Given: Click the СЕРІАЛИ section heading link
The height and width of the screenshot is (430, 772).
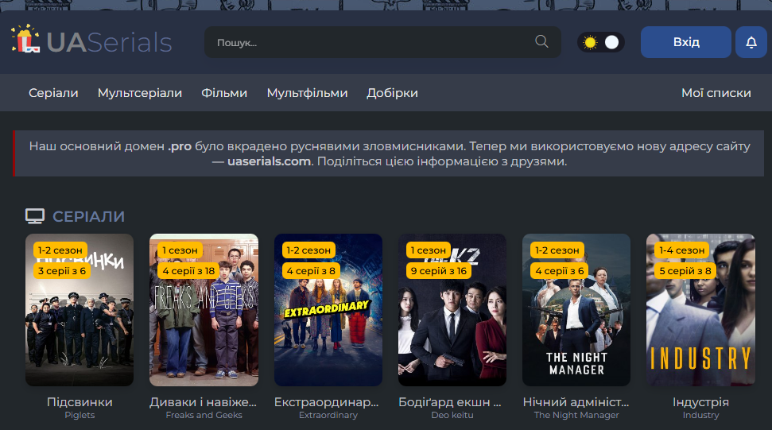Looking at the screenshot, I should pos(88,216).
